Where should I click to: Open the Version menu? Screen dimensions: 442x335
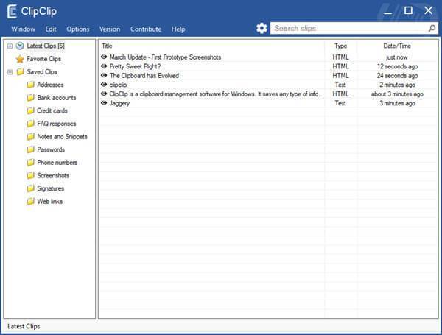[110, 29]
